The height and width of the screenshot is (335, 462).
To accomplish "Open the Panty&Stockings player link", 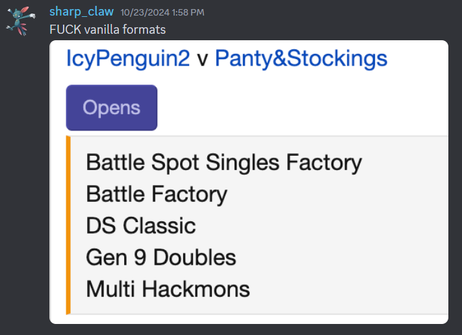I will tap(301, 59).
